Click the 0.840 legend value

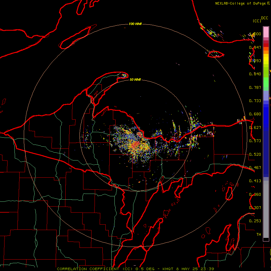(255, 74)
